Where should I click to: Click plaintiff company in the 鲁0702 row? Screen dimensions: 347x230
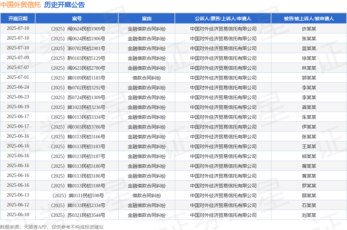(223, 88)
